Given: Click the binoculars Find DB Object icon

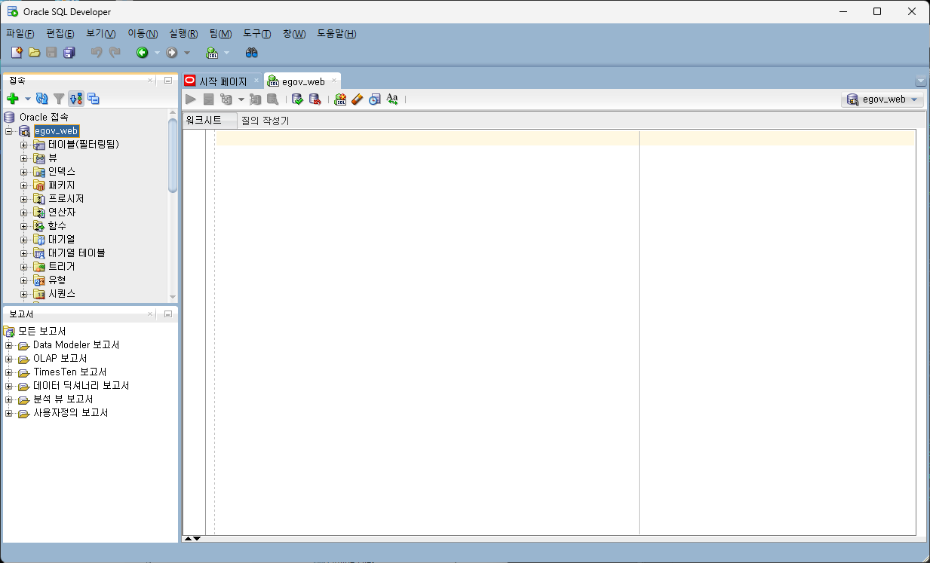Looking at the screenshot, I should click(252, 53).
